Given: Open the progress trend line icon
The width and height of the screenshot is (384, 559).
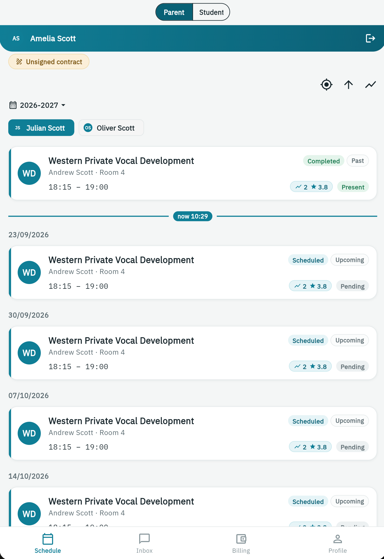Looking at the screenshot, I should pos(370,85).
